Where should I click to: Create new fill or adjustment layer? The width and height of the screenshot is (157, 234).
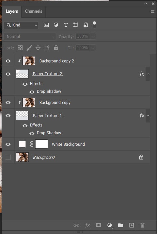110,225
